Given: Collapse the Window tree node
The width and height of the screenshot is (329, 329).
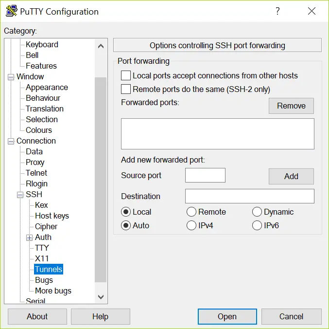Looking at the screenshot, I should (x=11, y=77).
